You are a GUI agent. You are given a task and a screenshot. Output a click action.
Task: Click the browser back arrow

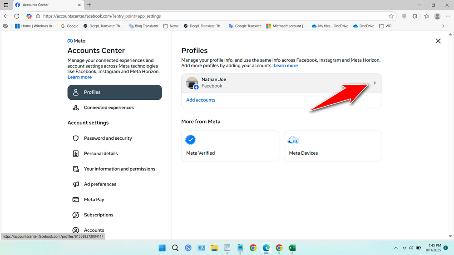[6, 16]
